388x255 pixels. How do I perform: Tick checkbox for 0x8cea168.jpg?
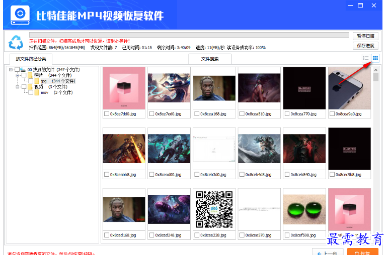[x=197, y=114]
